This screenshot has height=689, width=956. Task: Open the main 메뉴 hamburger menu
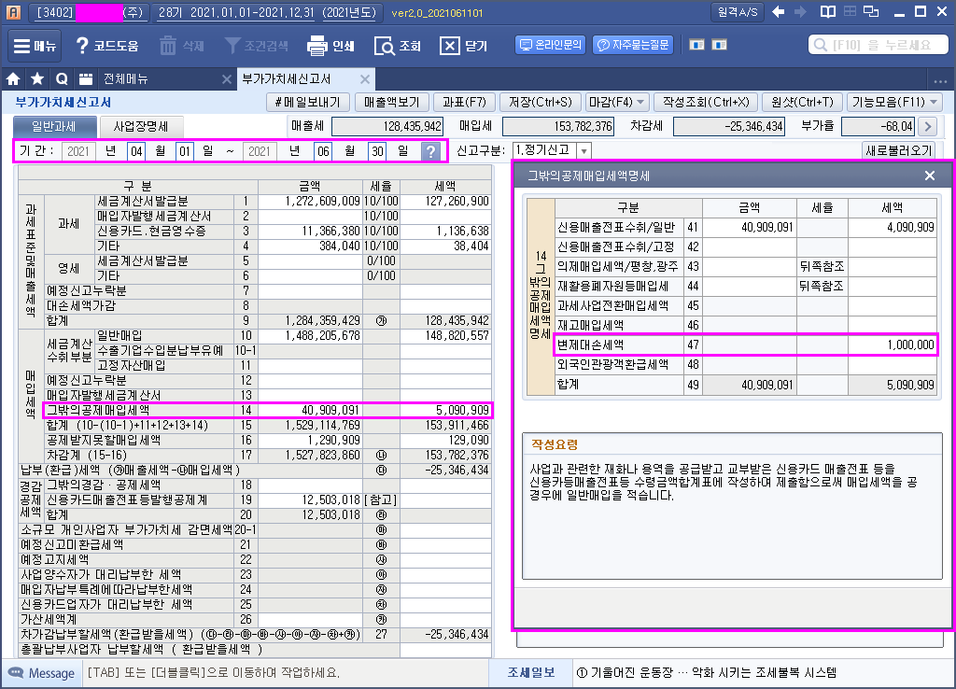coord(35,46)
